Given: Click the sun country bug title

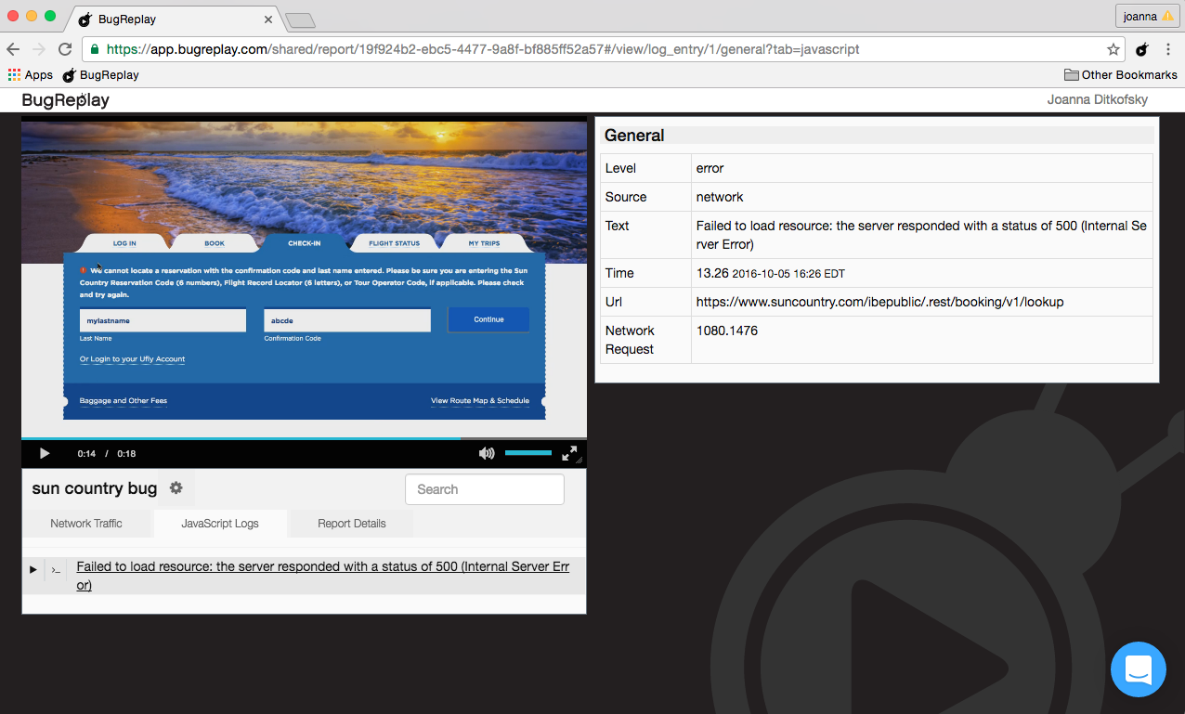Looking at the screenshot, I should coord(95,488).
